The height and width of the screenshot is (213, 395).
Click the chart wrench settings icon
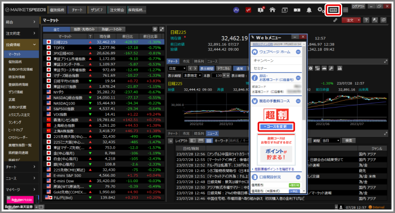pyautogui.click(x=331, y=68)
